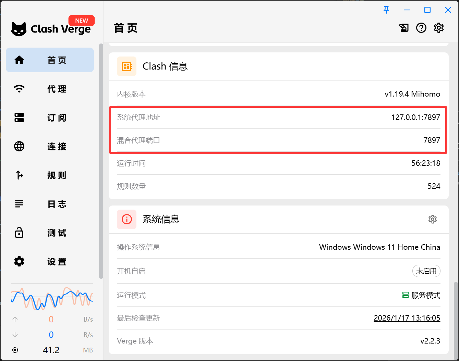Switch to the 首页 (Home) page
459x361 pixels.
pos(50,60)
